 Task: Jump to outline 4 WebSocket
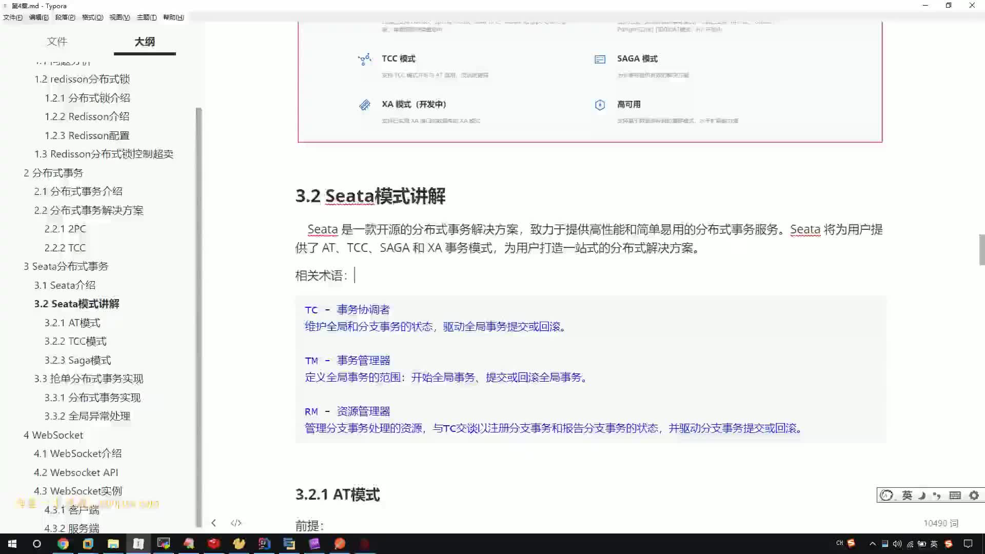(x=53, y=435)
